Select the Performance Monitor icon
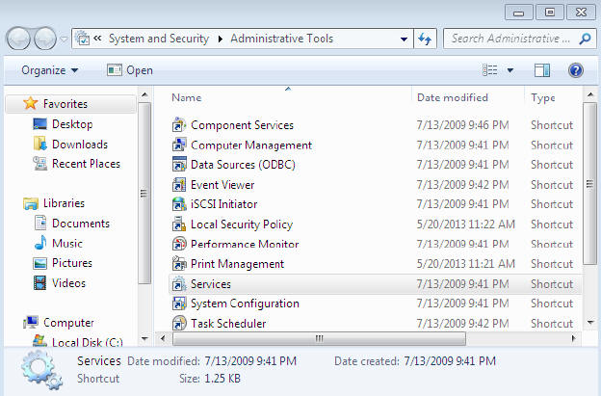 (x=178, y=245)
